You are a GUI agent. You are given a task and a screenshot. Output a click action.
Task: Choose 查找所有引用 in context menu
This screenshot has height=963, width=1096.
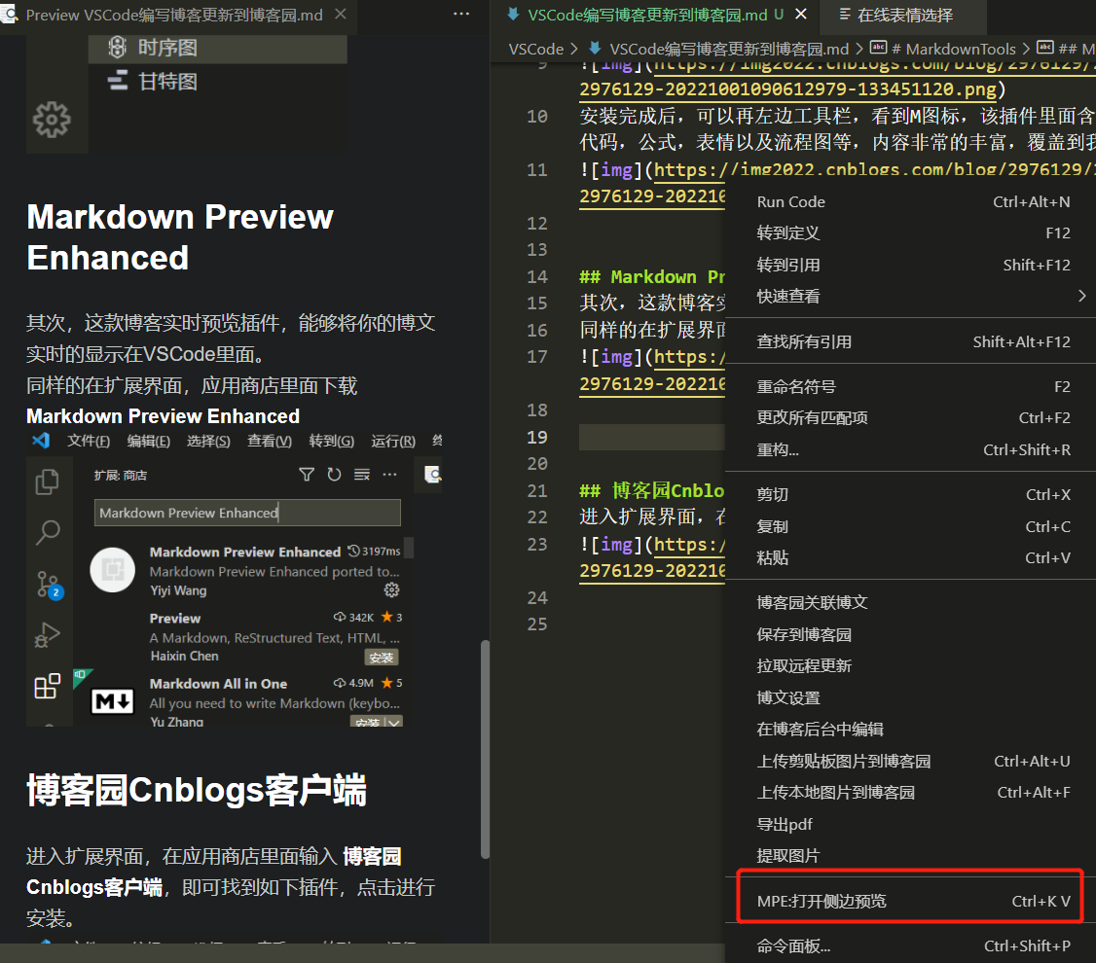(x=913, y=341)
